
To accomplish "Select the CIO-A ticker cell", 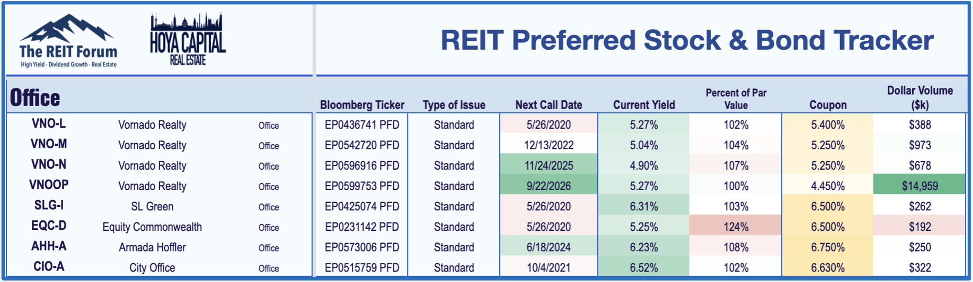I will [49, 267].
